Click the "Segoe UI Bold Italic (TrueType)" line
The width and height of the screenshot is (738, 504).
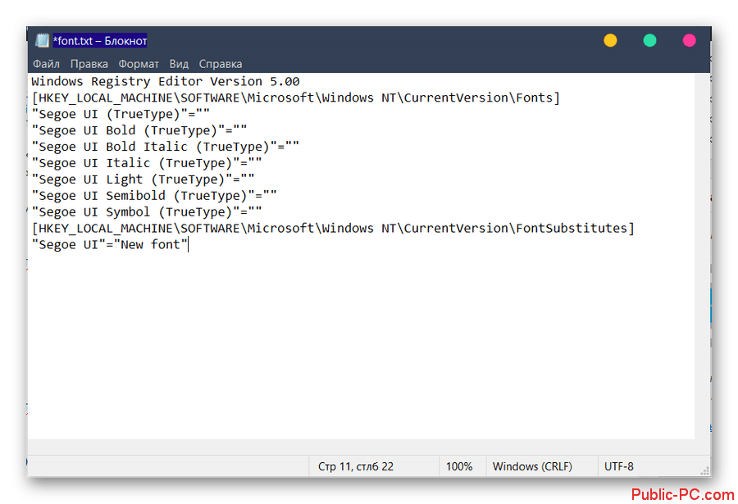coord(165,147)
